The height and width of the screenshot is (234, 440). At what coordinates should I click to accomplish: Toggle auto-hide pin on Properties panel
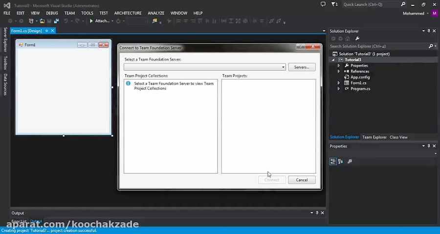[x=429, y=146]
